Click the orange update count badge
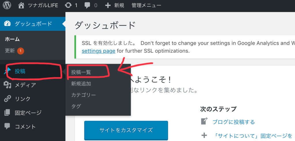295x141 pixels. pyautogui.click(x=20, y=51)
